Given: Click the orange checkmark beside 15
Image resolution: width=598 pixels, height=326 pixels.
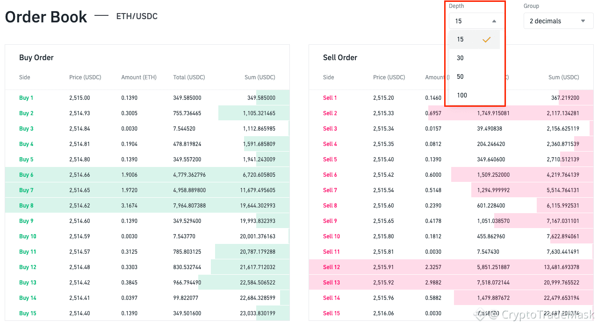Looking at the screenshot, I should [486, 40].
